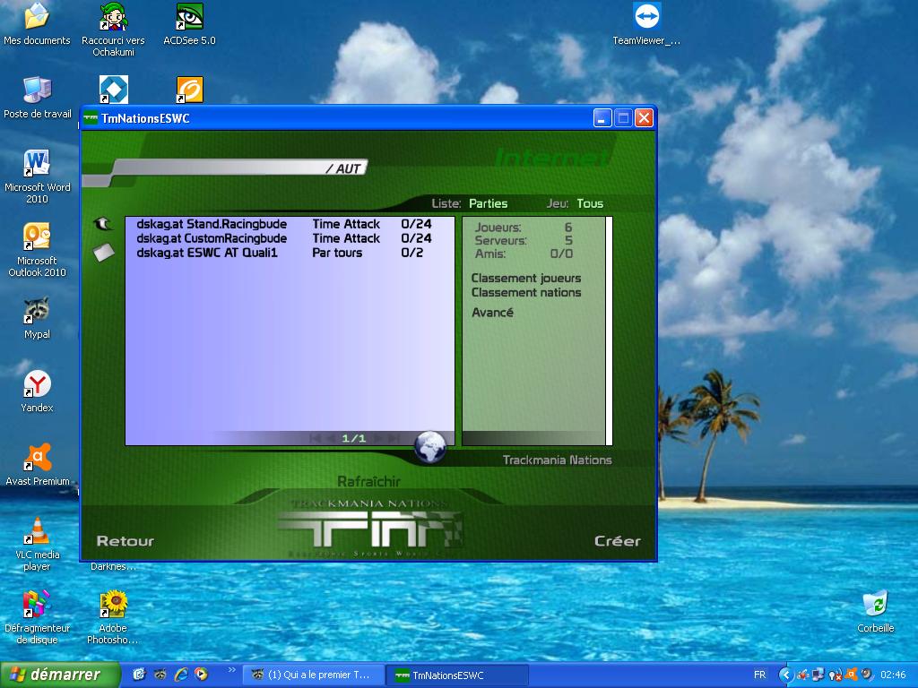Click taskbar clock showing 02:46
The image size is (918, 688).
[893, 675]
